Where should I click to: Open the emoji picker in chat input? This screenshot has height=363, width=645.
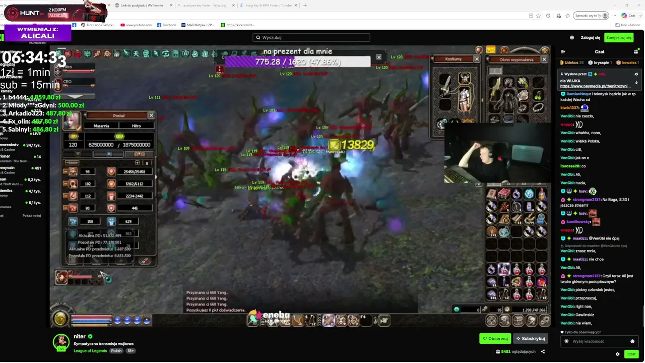point(632,341)
